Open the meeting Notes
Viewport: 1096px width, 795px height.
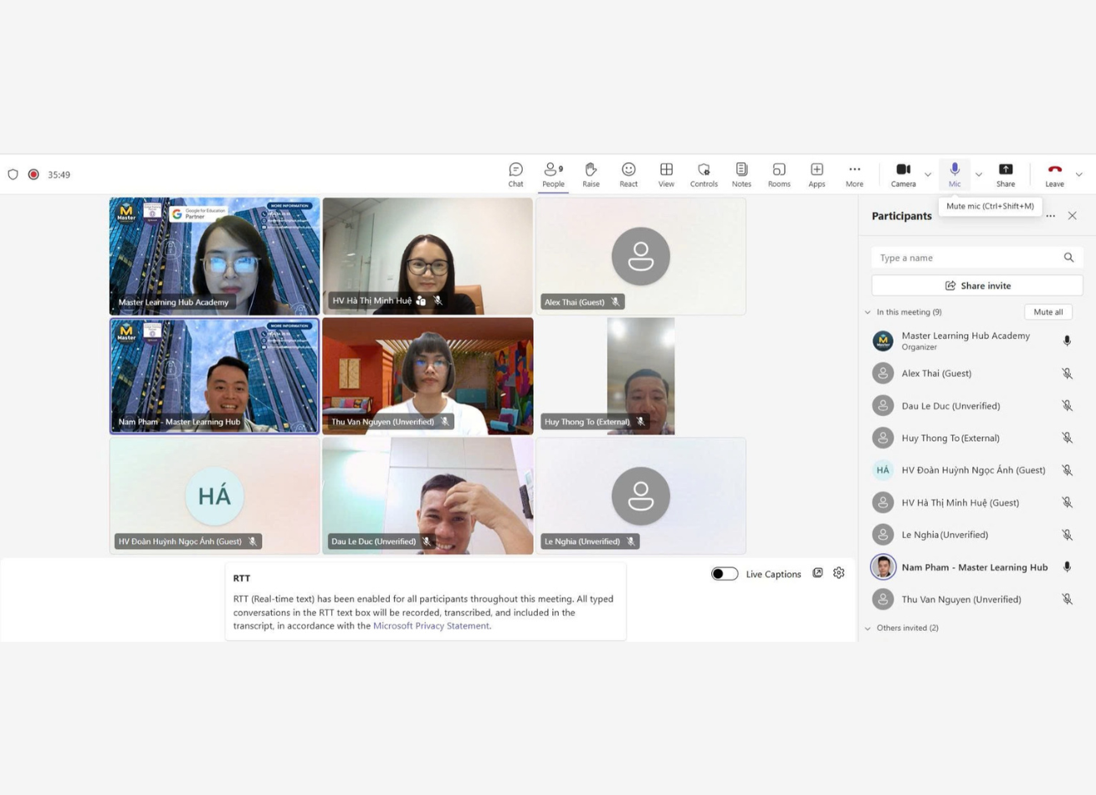pyautogui.click(x=741, y=174)
